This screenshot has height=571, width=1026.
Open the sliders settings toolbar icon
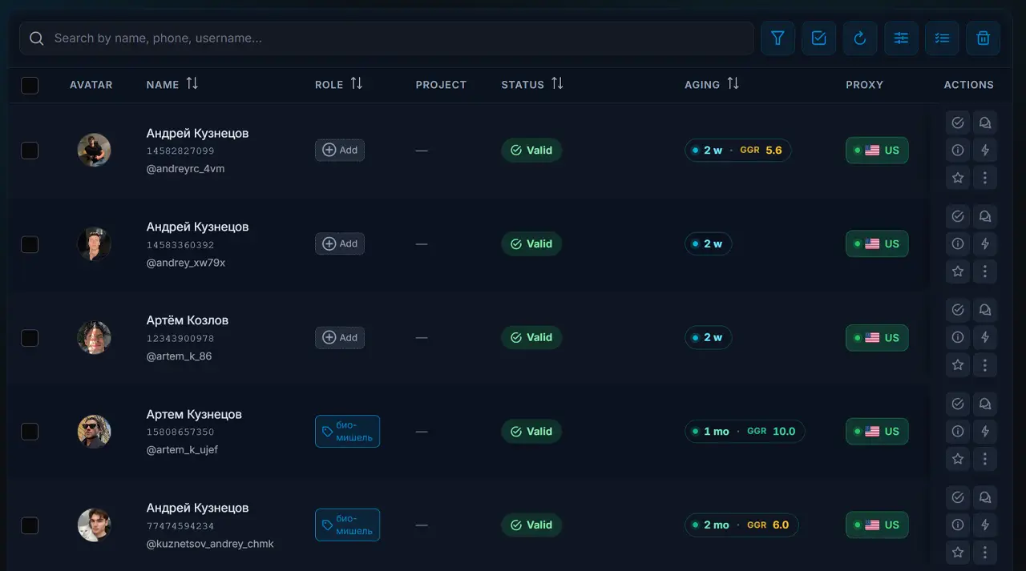901,38
